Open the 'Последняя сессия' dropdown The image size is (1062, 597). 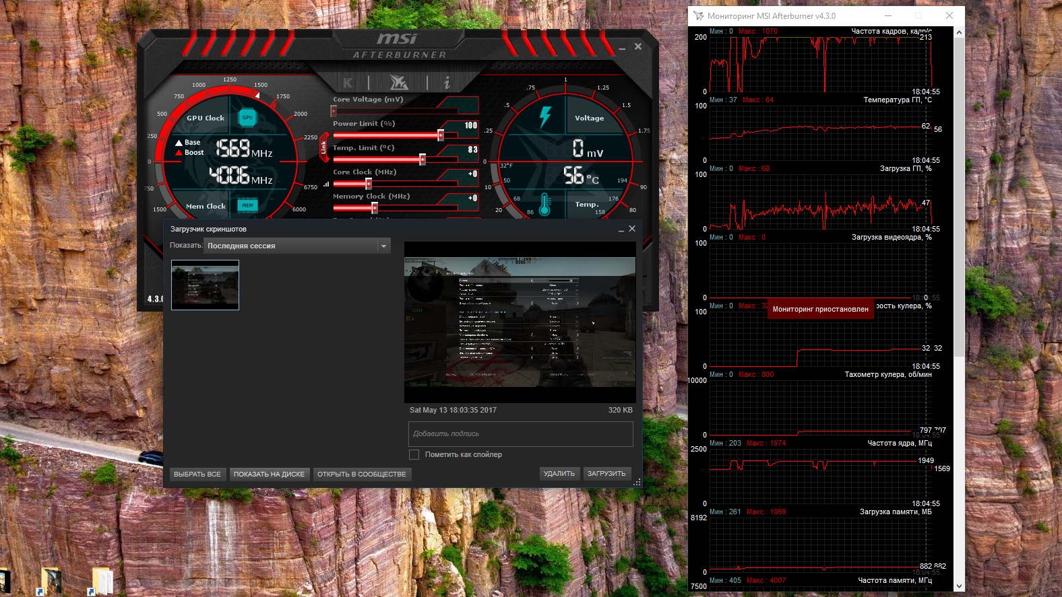tap(297, 246)
